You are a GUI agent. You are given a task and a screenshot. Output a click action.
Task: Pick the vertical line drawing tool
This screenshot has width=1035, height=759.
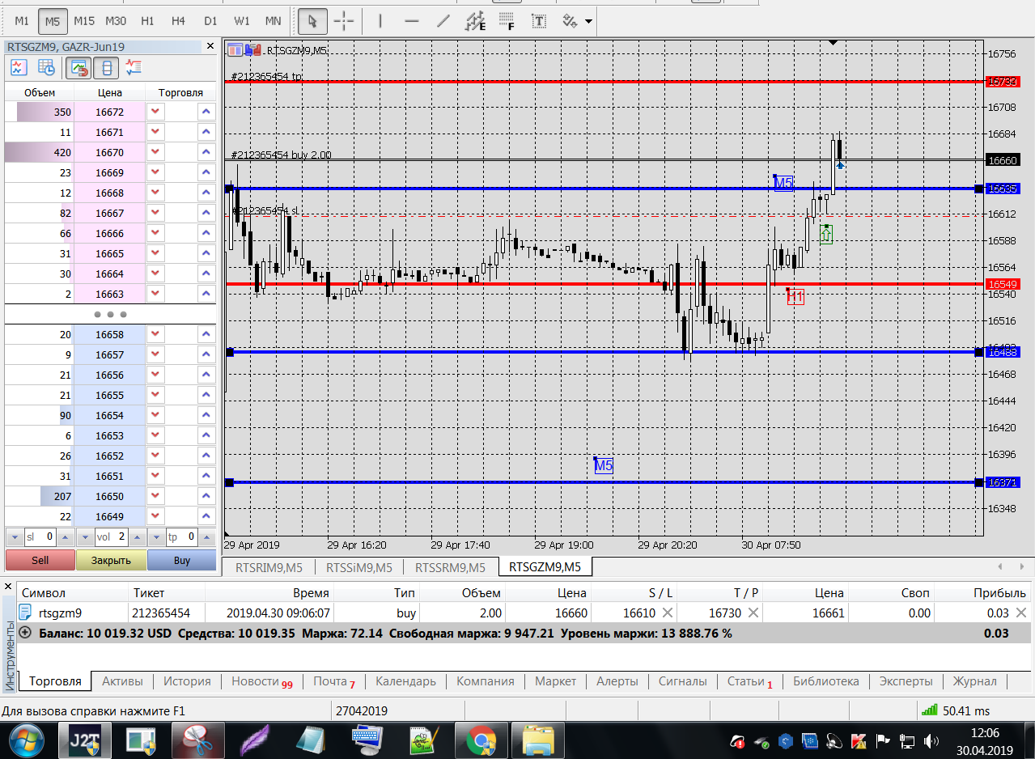(x=380, y=20)
